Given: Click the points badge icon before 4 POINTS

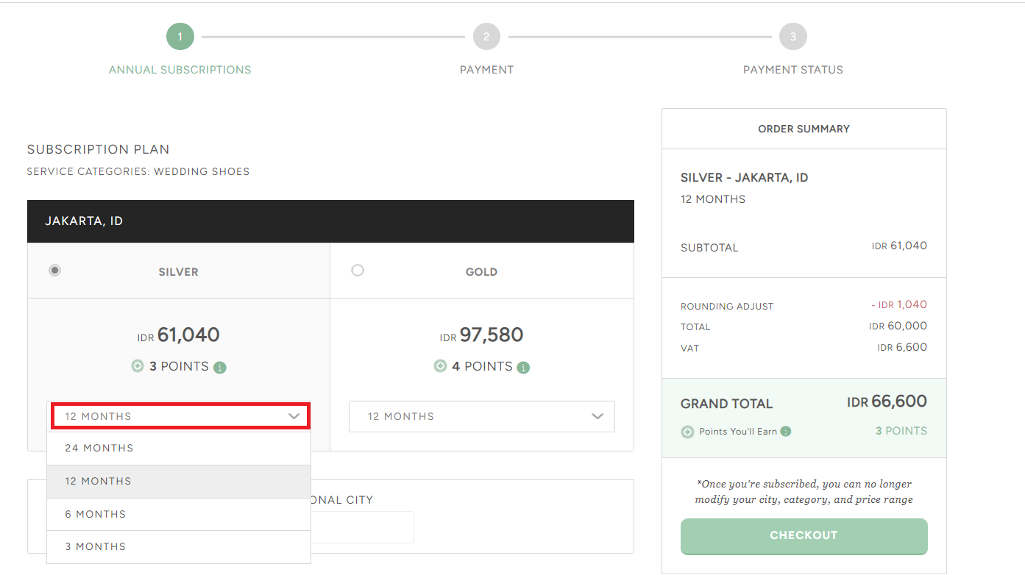Looking at the screenshot, I should click(x=440, y=365).
